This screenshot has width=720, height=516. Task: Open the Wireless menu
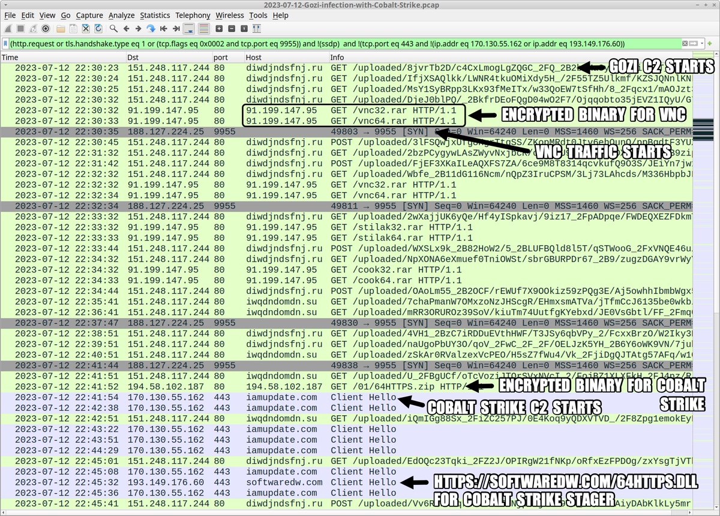(230, 15)
